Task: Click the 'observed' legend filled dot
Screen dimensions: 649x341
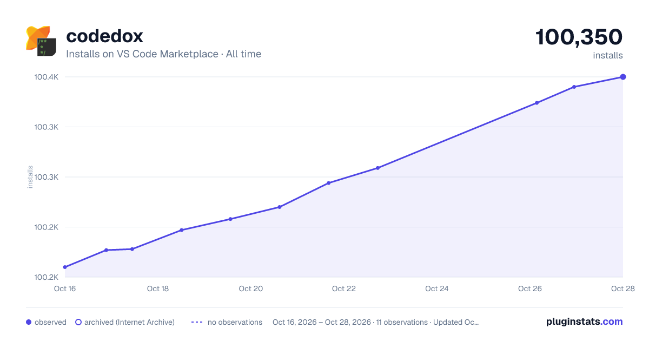Action: (29, 322)
